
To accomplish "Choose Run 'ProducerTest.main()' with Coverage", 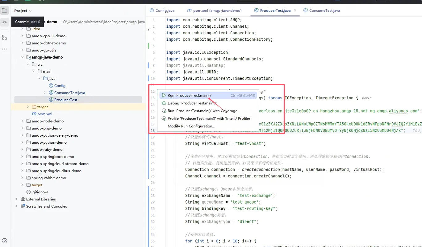I will (x=207, y=111).
